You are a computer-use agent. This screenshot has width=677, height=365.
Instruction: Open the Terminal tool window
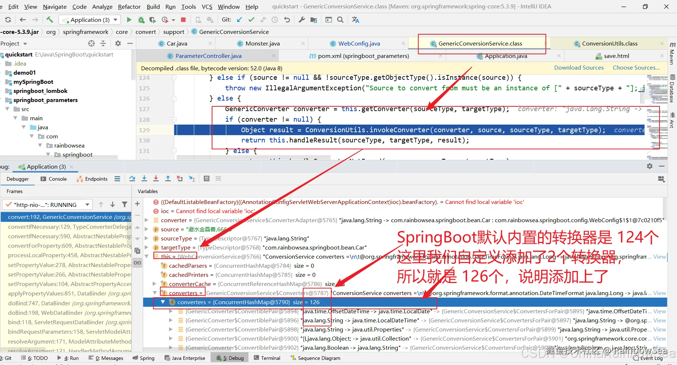click(267, 358)
